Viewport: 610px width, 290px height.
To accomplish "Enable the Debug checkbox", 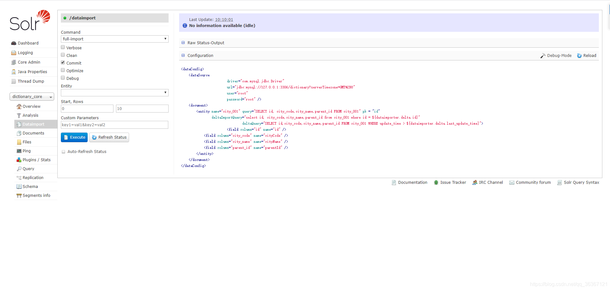I will pyautogui.click(x=63, y=78).
